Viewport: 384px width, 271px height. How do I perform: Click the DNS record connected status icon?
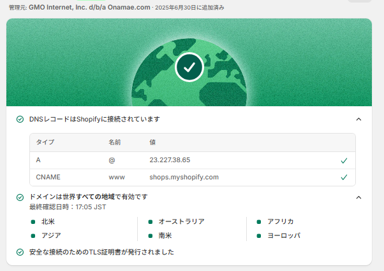(x=20, y=119)
